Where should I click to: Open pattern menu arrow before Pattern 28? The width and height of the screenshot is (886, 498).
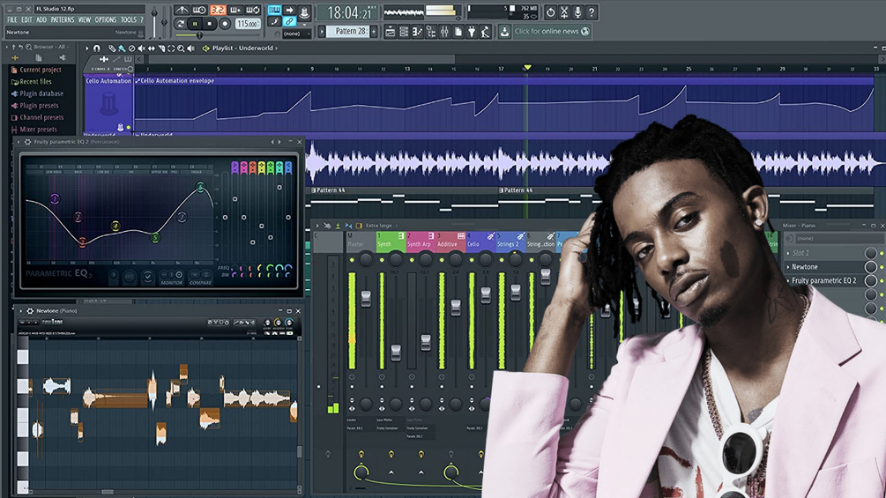322,31
